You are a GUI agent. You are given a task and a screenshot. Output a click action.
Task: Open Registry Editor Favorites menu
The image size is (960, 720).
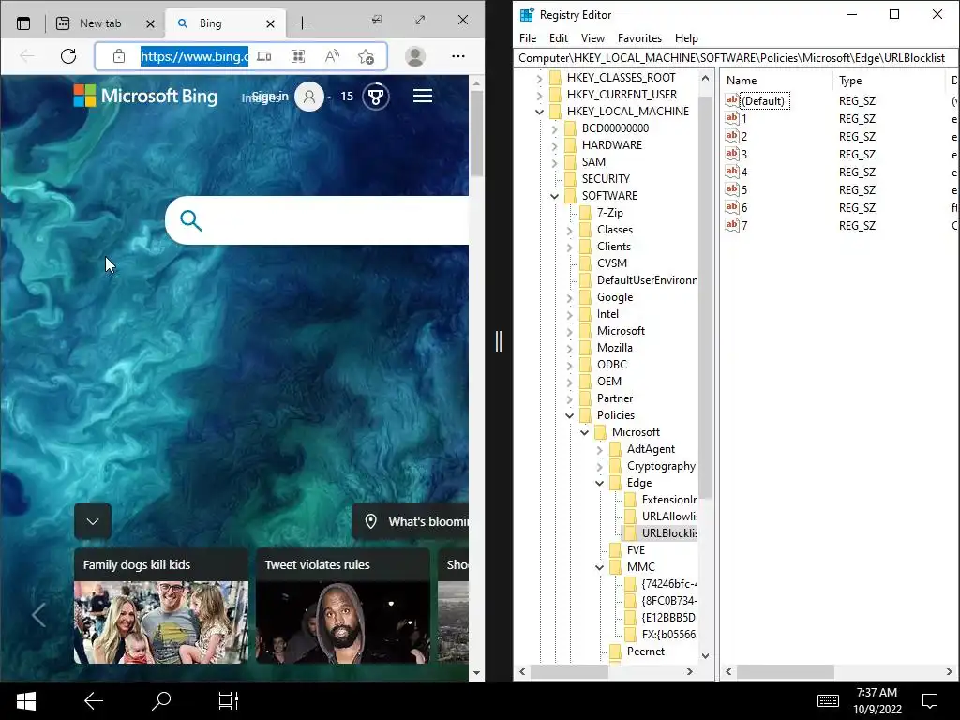639,37
